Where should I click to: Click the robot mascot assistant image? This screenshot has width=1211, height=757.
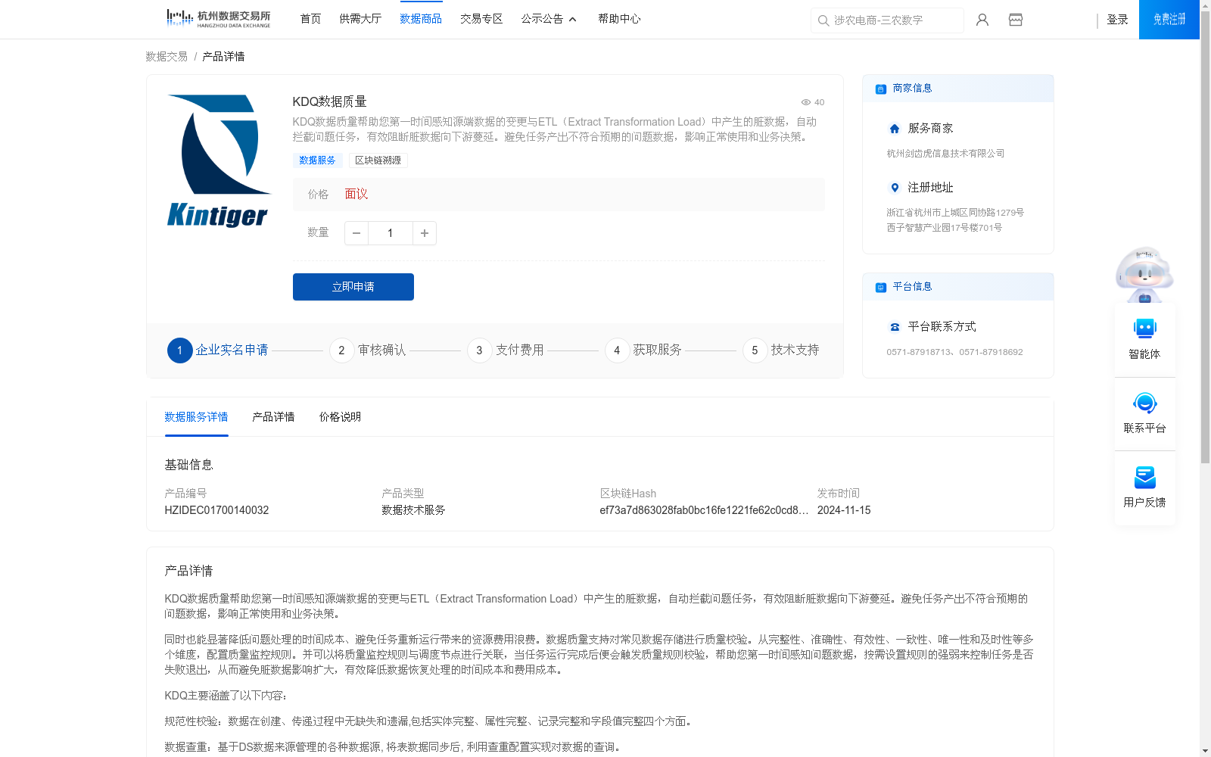(x=1144, y=274)
